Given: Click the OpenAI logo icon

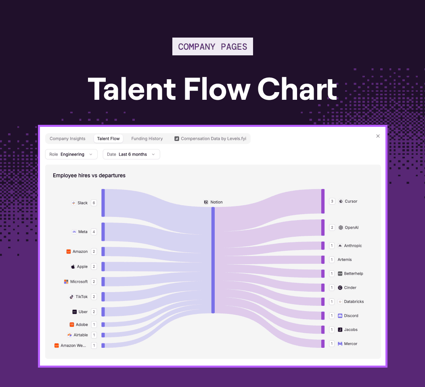Looking at the screenshot, I should pyautogui.click(x=341, y=227).
